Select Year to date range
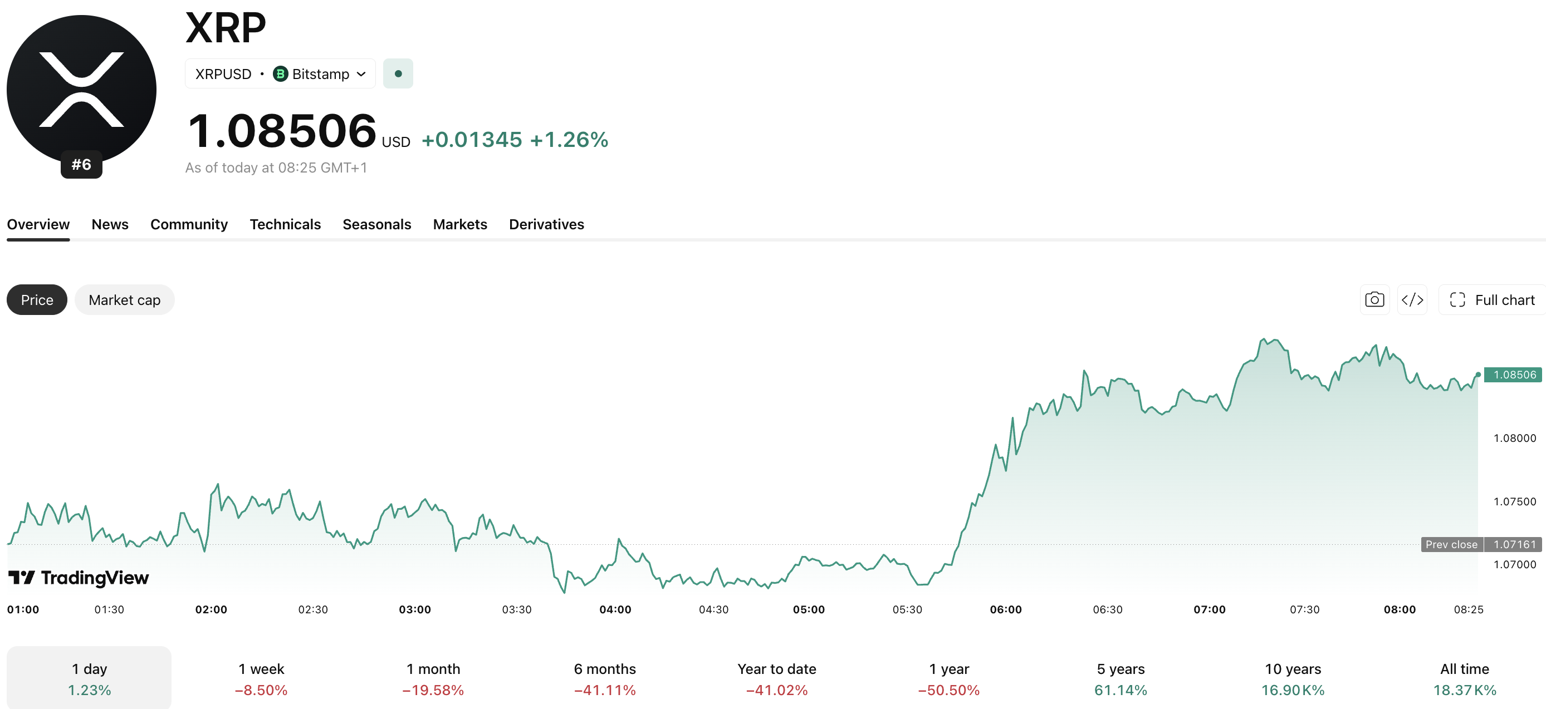This screenshot has width=1546, height=709. (776, 678)
